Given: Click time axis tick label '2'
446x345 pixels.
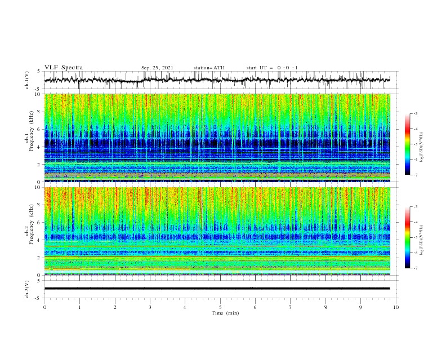Looking at the screenshot, I should (x=115, y=307).
